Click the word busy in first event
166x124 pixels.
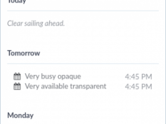click(48, 76)
